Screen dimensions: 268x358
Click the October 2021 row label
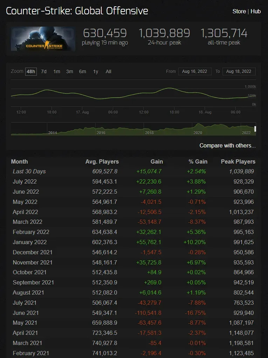[x=30, y=272]
